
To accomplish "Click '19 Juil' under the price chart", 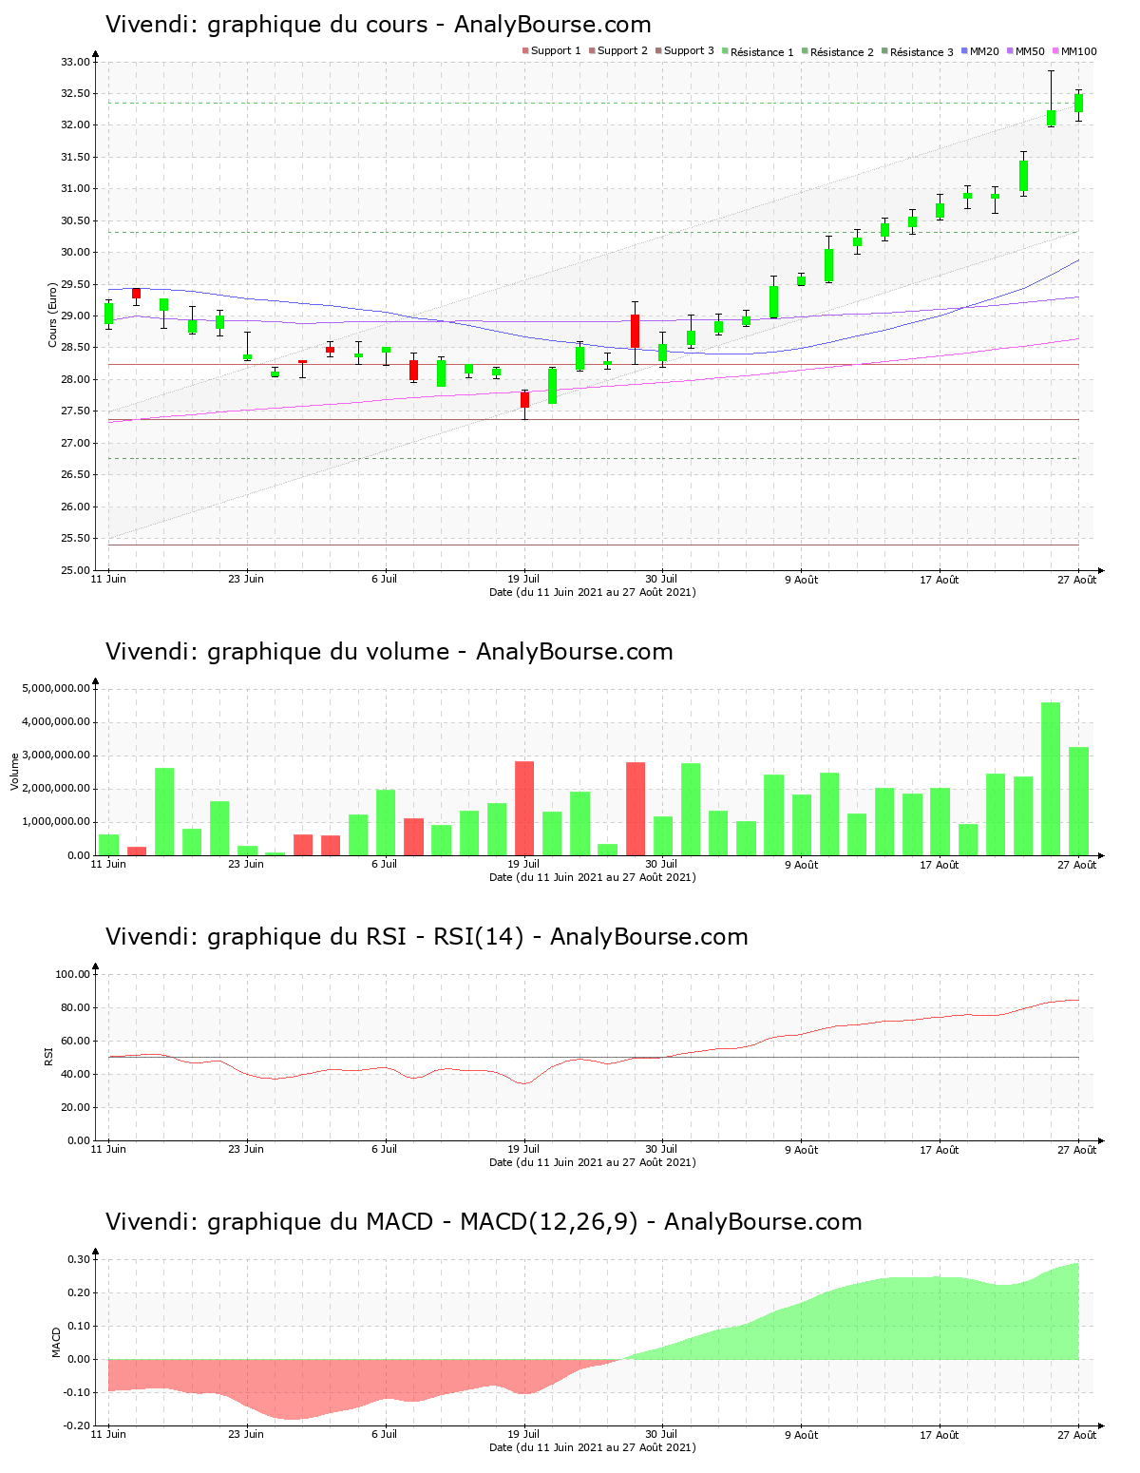I will pos(523,579).
